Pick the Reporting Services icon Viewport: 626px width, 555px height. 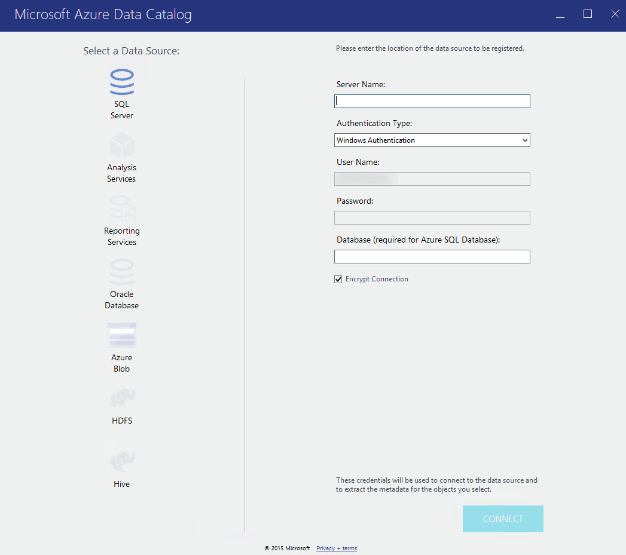(122, 208)
